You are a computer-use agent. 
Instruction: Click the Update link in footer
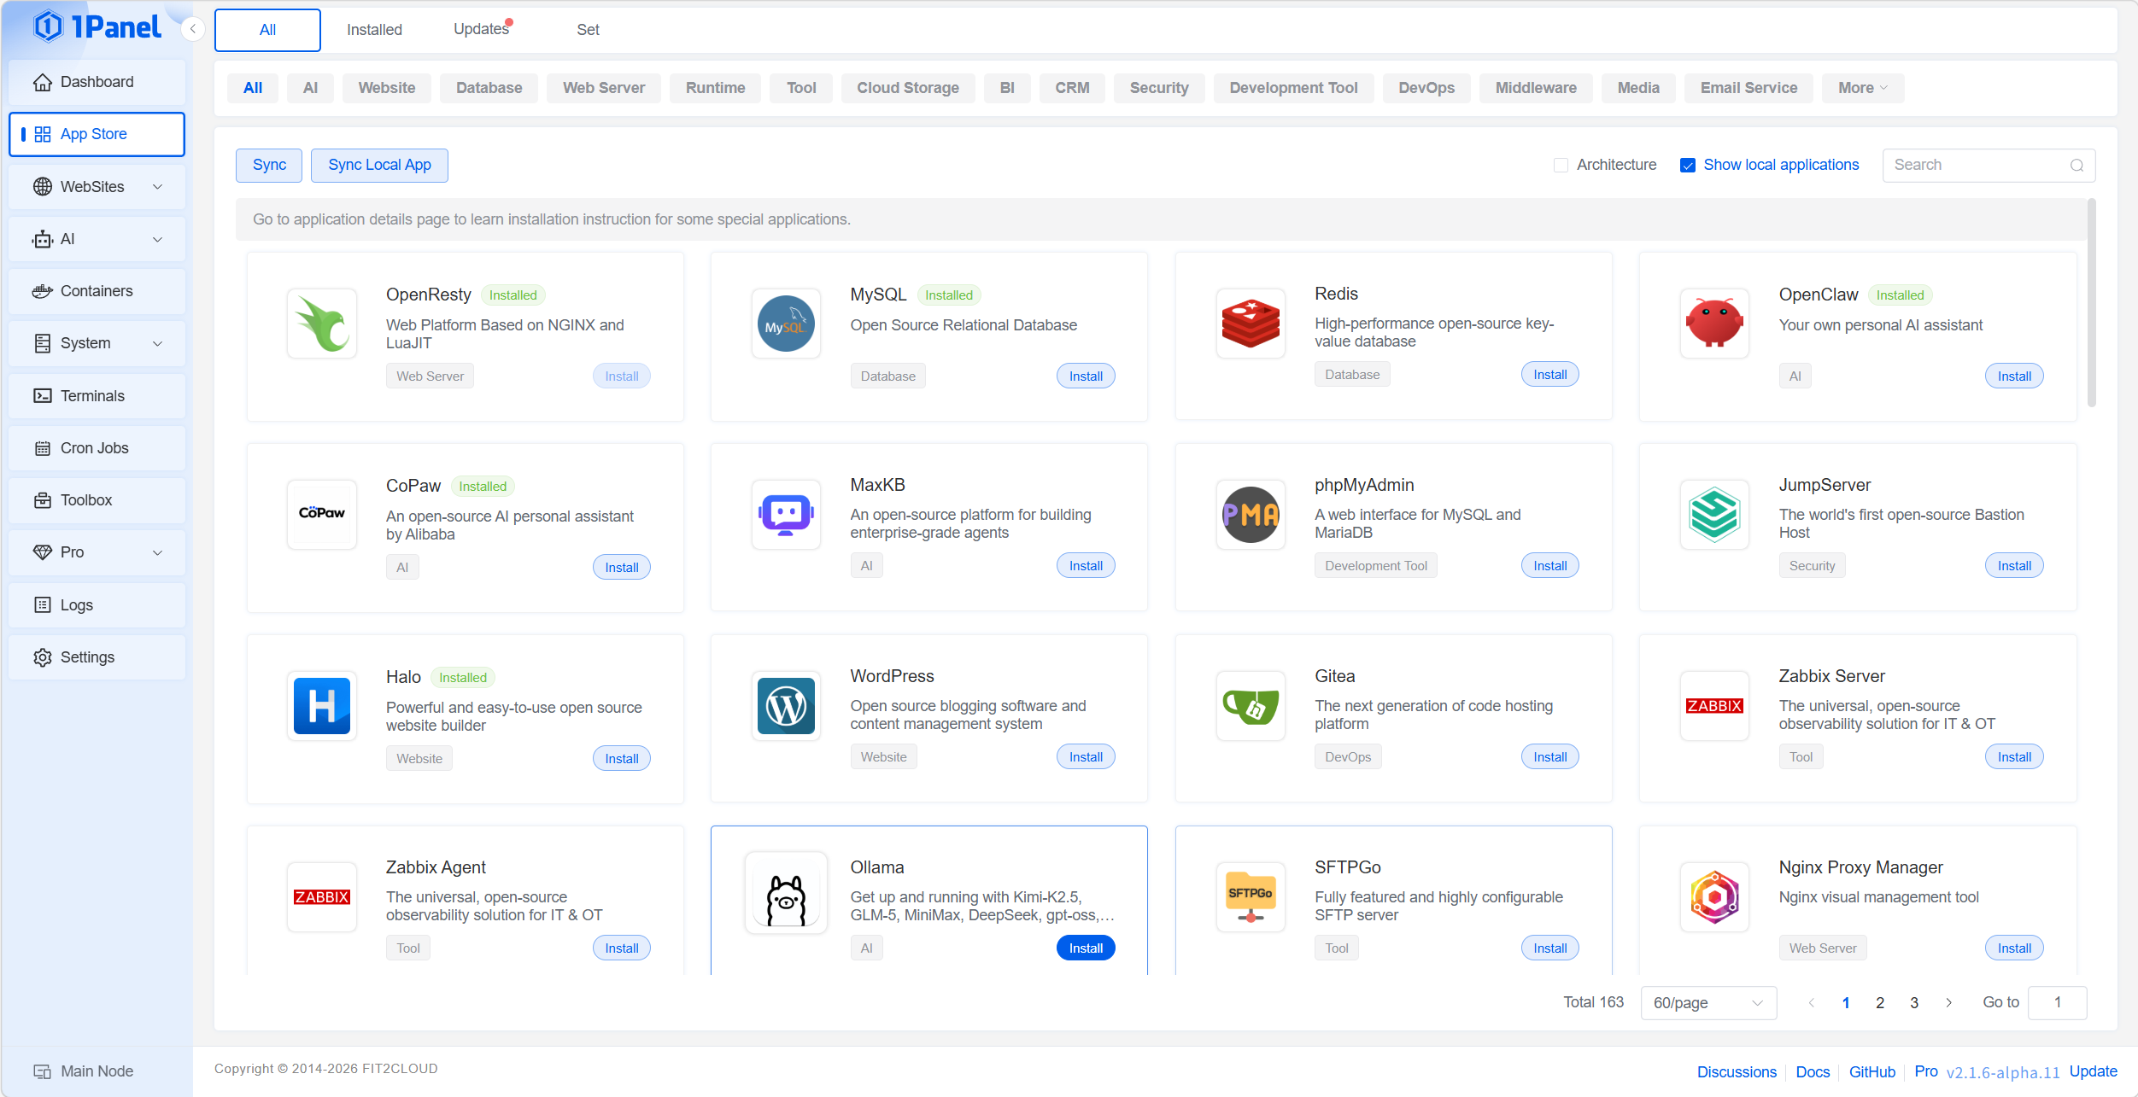(x=2093, y=1071)
